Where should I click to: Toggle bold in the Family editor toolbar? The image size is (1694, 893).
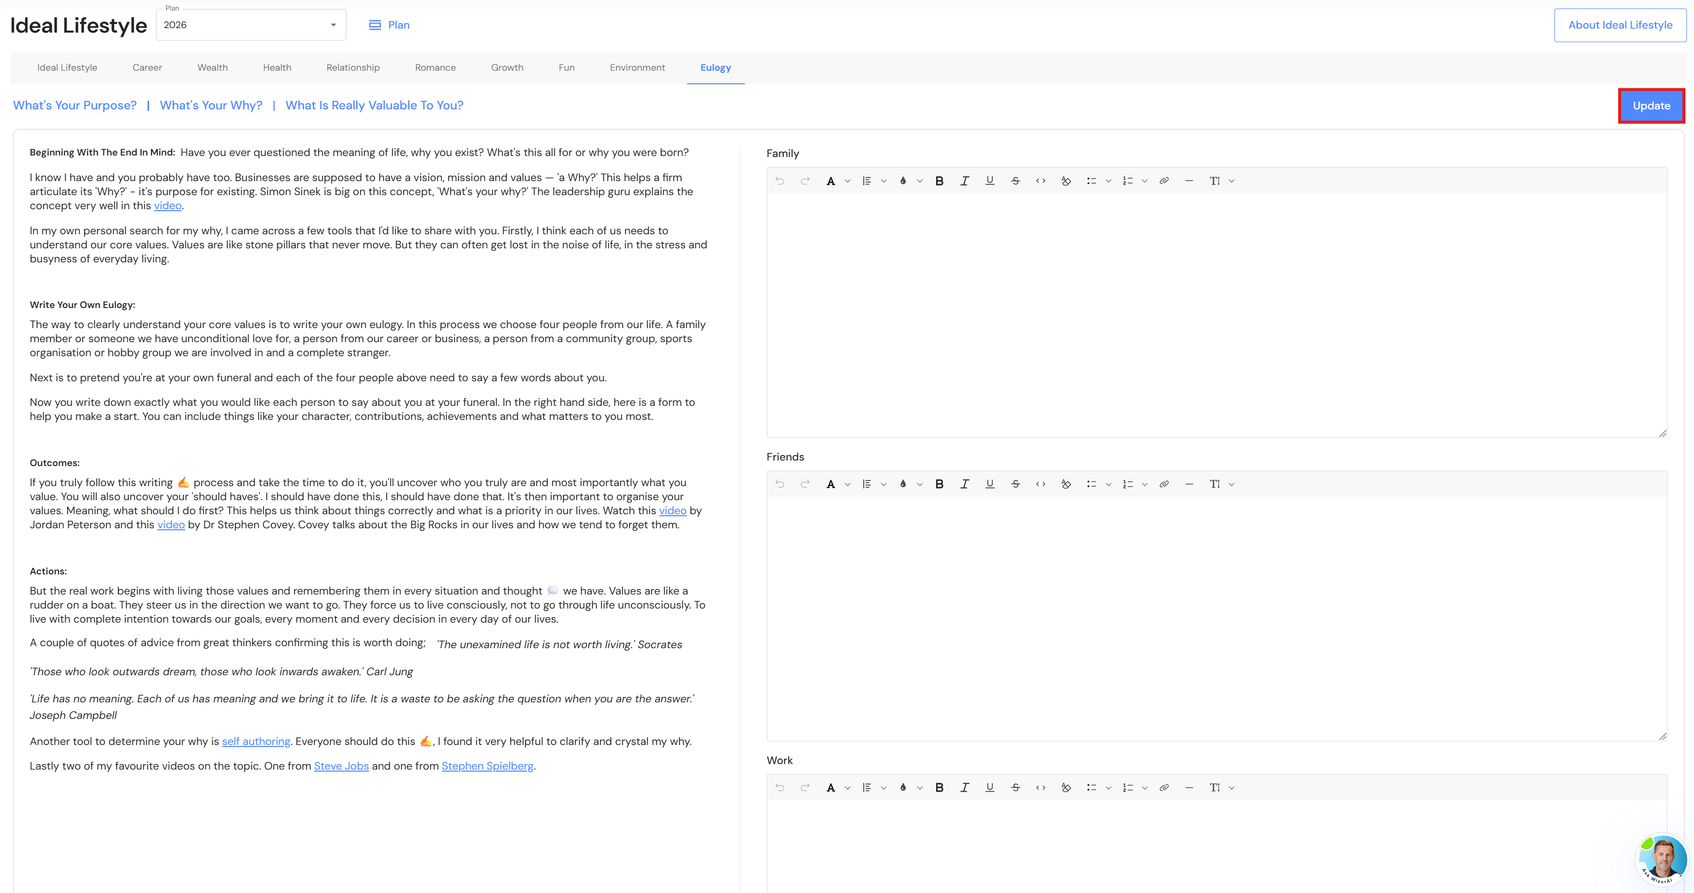[x=939, y=181]
